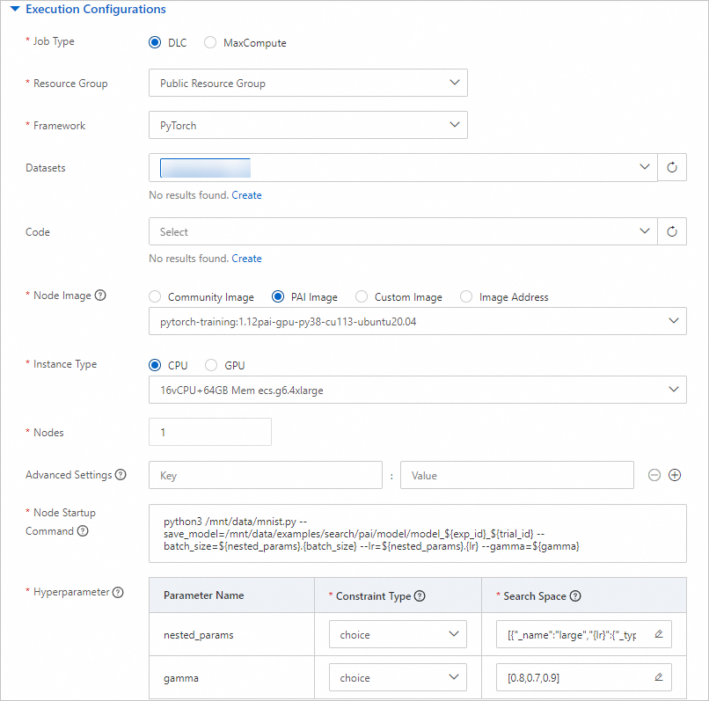The image size is (709, 701).
Task: Click the Create link under Datasets
Action: [246, 195]
